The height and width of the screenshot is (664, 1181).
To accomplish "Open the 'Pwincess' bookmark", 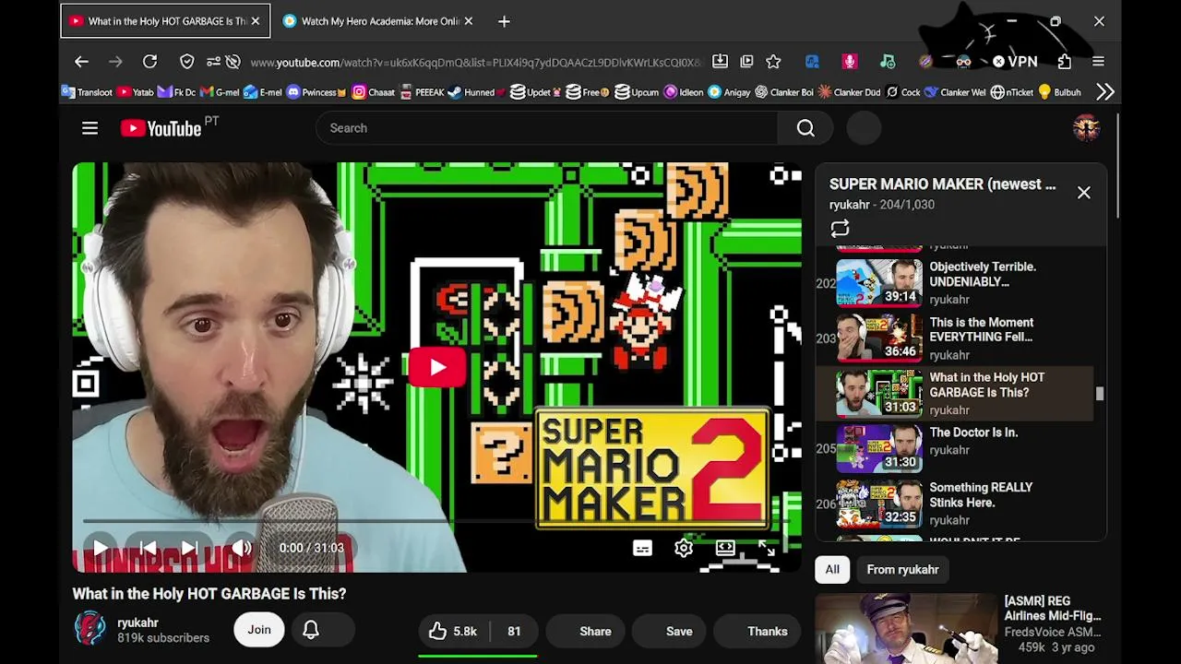I will [x=316, y=92].
